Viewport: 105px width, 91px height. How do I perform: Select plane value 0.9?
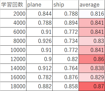[x=39, y=59]
